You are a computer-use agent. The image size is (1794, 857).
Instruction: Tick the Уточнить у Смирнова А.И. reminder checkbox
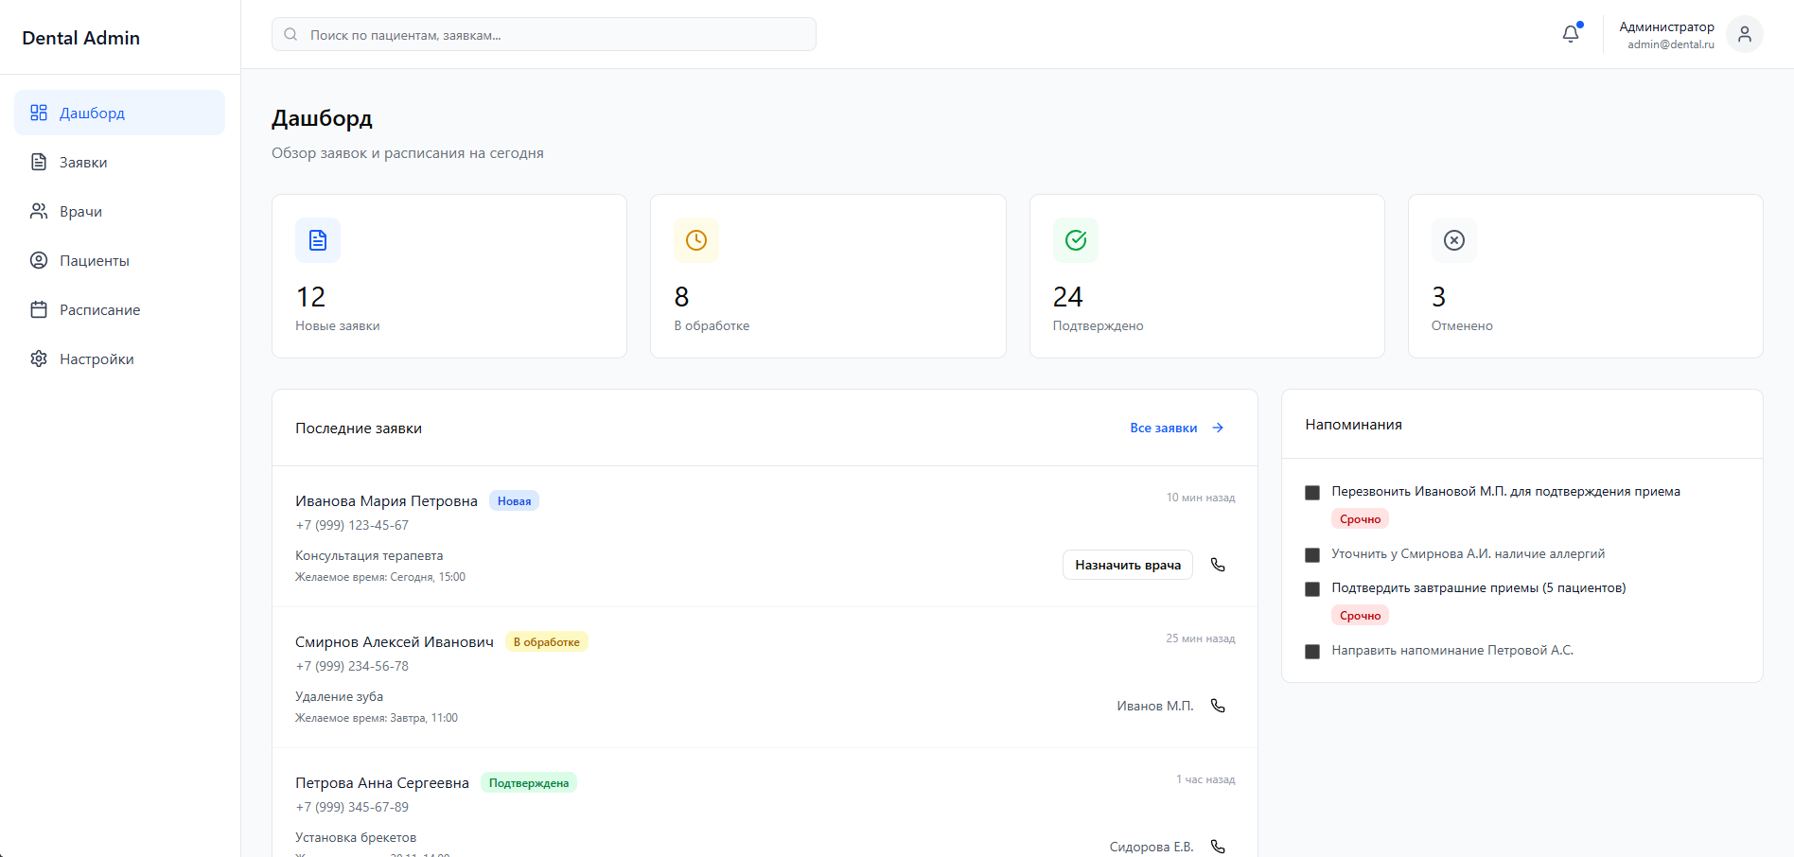pos(1312,555)
